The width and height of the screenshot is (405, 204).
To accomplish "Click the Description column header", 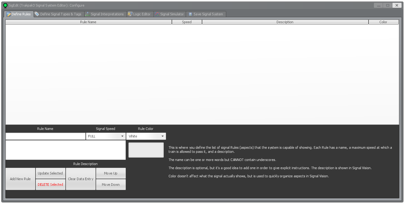I will pyautogui.click(x=285, y=22).
